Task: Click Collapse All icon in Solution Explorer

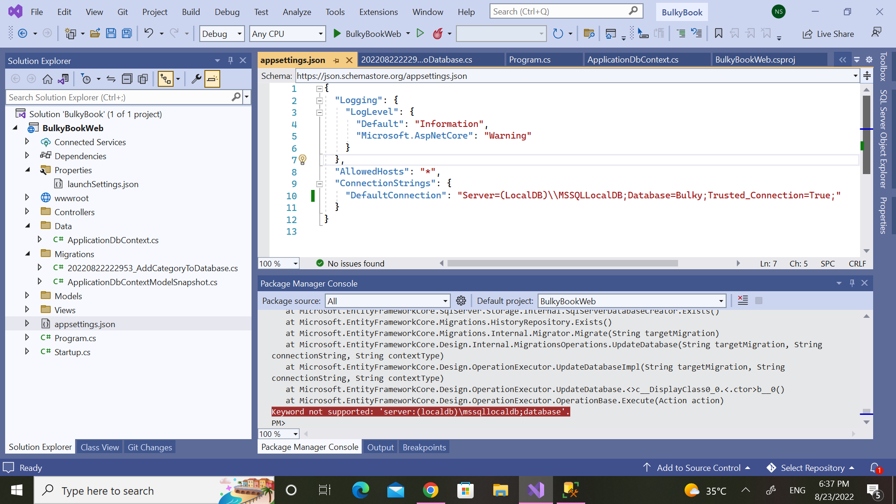Action: pos(127,79)
